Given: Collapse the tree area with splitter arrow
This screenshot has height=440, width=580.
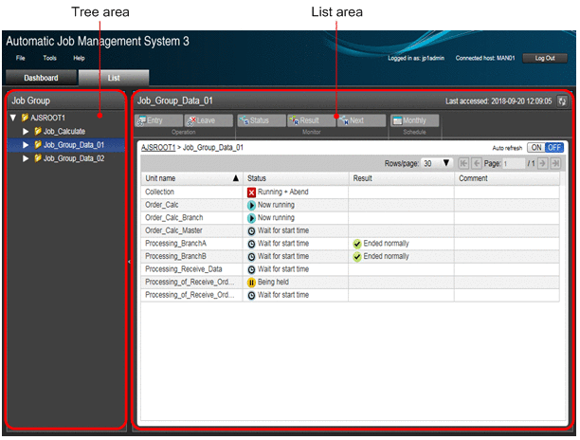Looking at the screenshot, I should (x=129, y=262).
